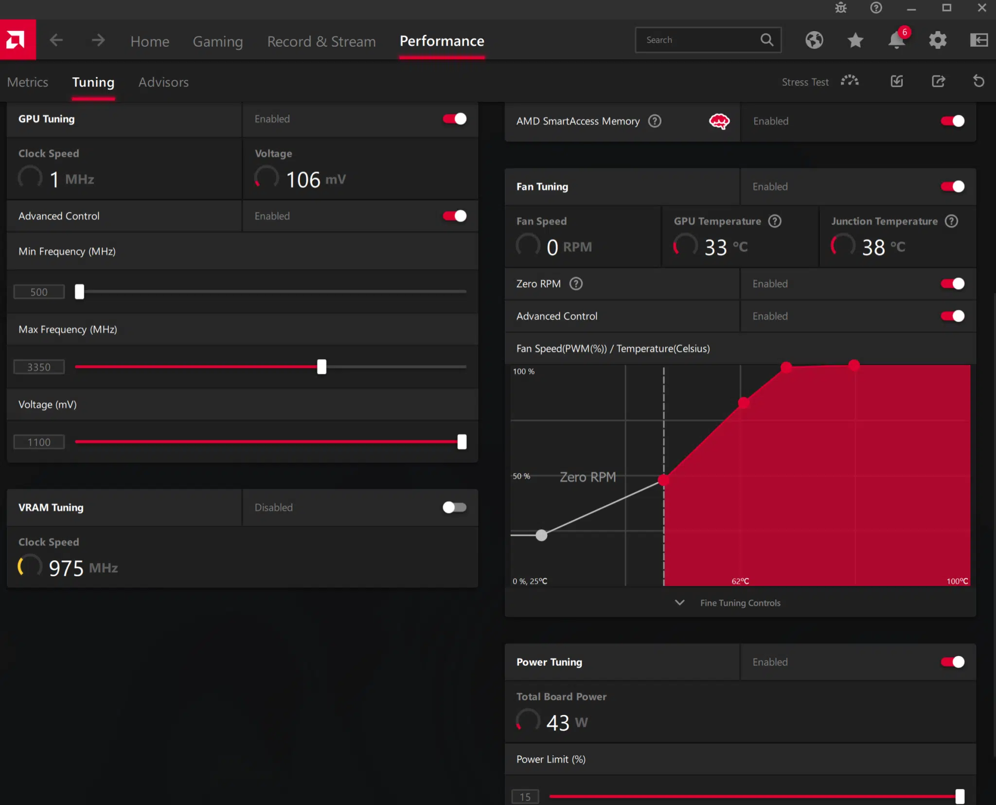The image size is (996, 805).
Task: Toggle Zero RPM switch
Action: tap(953, 283)
